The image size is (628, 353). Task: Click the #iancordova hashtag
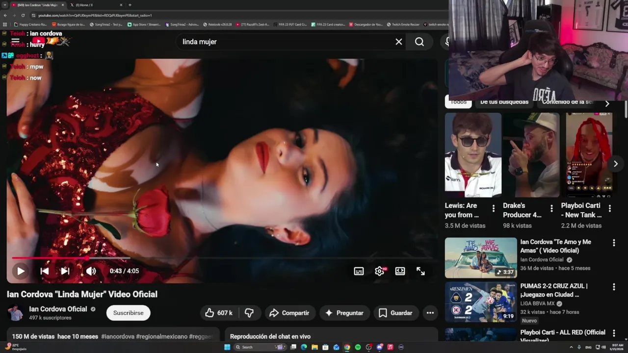(118, 336)
